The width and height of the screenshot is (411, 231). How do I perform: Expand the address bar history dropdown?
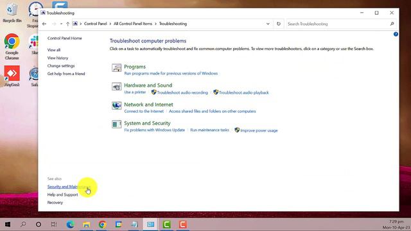click(268, 24)
